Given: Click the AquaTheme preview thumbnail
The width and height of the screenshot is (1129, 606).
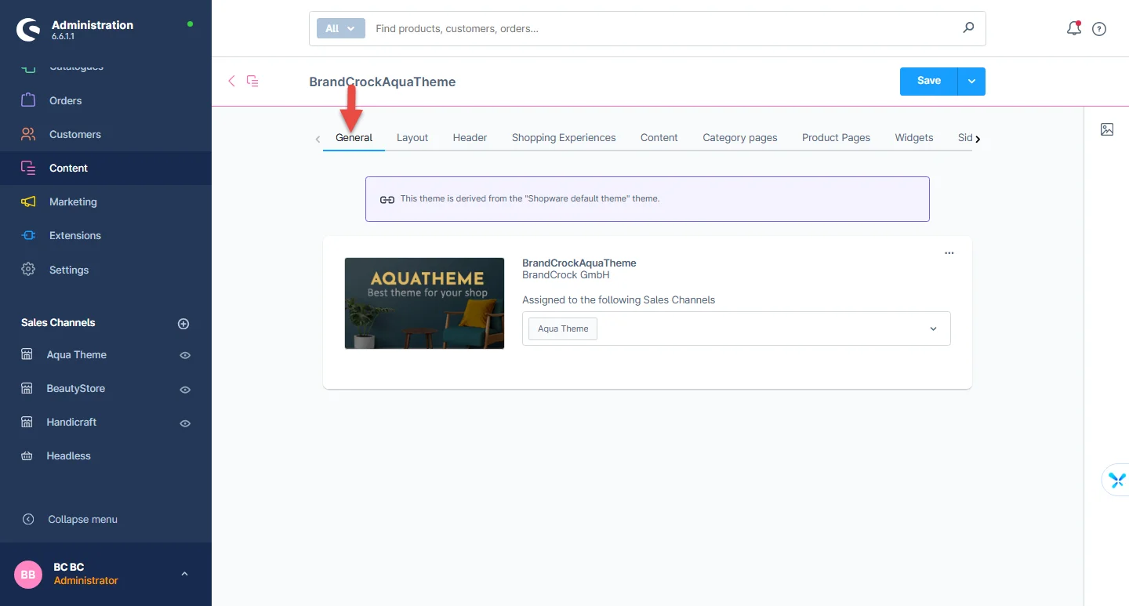Looking at the screenshot, I should 424,303.
